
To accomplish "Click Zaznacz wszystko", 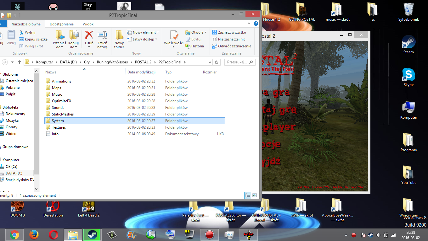I will pyautogui.click(x=229, y=32).
